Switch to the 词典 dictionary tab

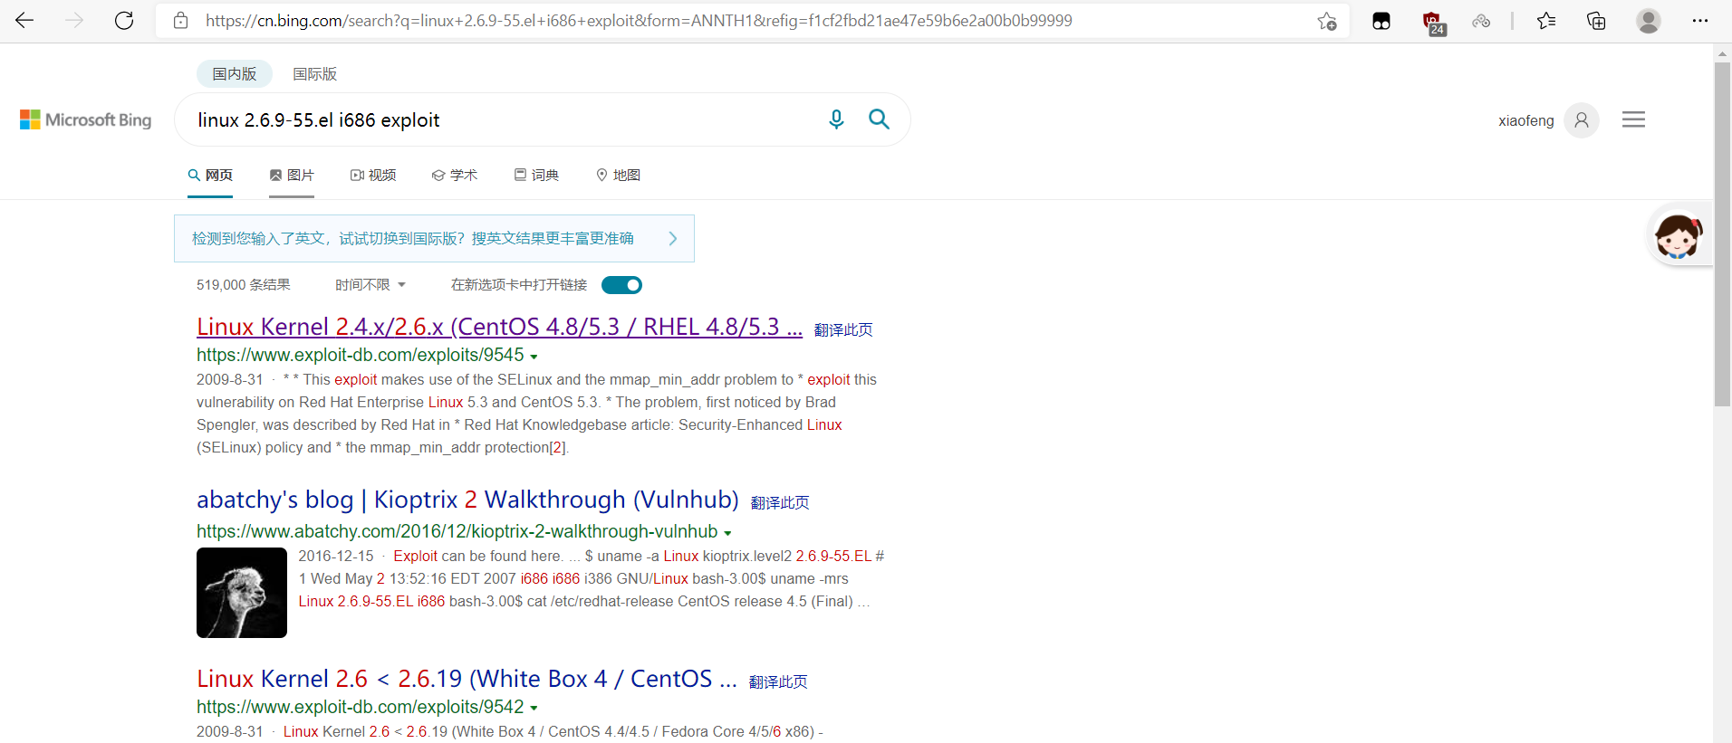click(x=536, y=175)
